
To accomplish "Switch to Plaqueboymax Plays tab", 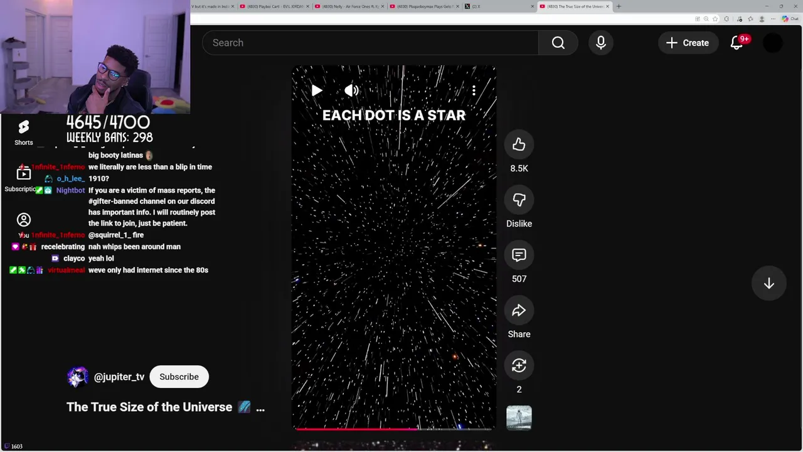I will pos(424,6).
